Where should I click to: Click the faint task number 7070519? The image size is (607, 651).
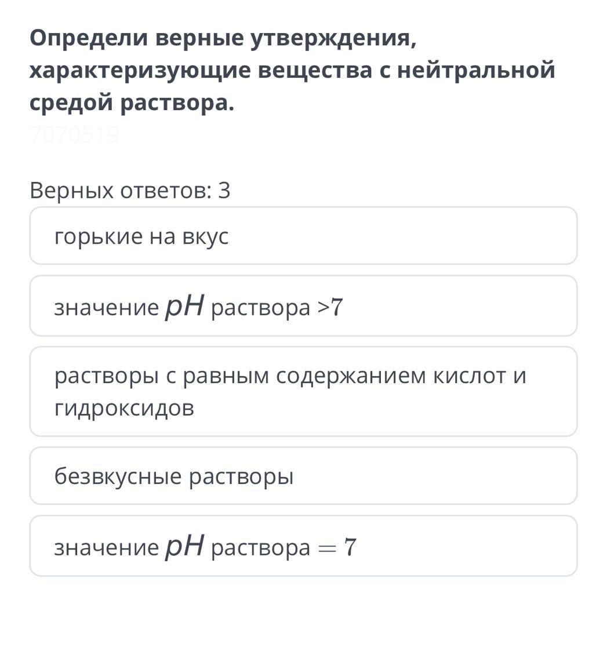(x=74, y=135)
